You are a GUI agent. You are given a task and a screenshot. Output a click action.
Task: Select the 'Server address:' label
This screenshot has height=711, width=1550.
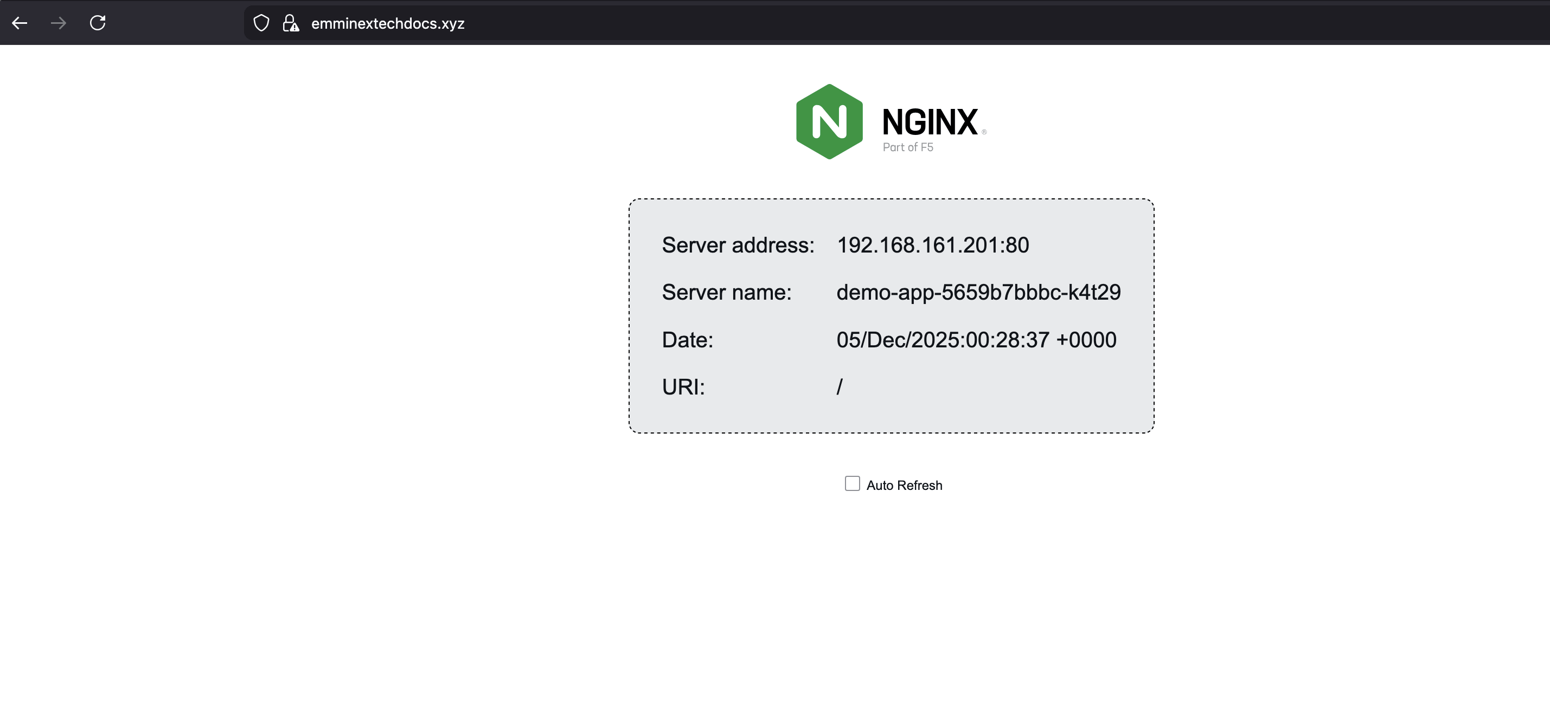(738, 245)
